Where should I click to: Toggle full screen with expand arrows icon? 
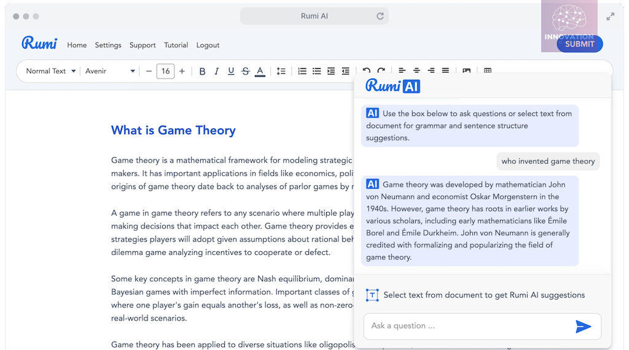pos(610,17)
